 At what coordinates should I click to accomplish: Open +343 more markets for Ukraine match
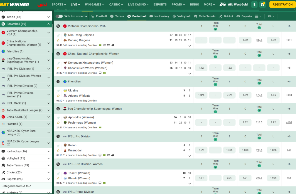(x=289, y=95)
